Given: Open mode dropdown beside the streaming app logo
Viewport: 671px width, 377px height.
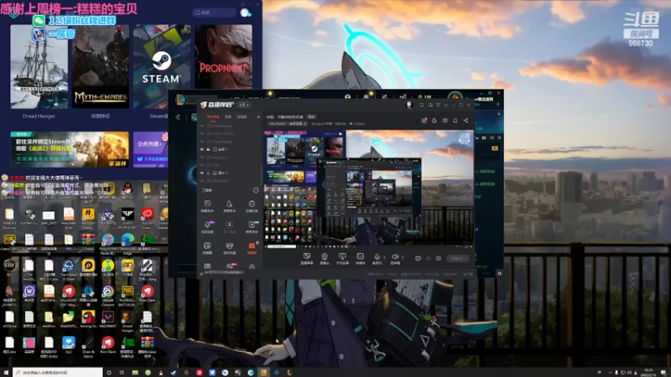Looking at the screenshot, I should pyautogui.click(x=244, y=105).
